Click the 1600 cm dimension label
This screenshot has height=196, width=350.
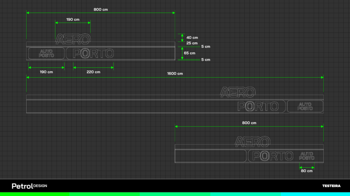click(x=175, y=74)
